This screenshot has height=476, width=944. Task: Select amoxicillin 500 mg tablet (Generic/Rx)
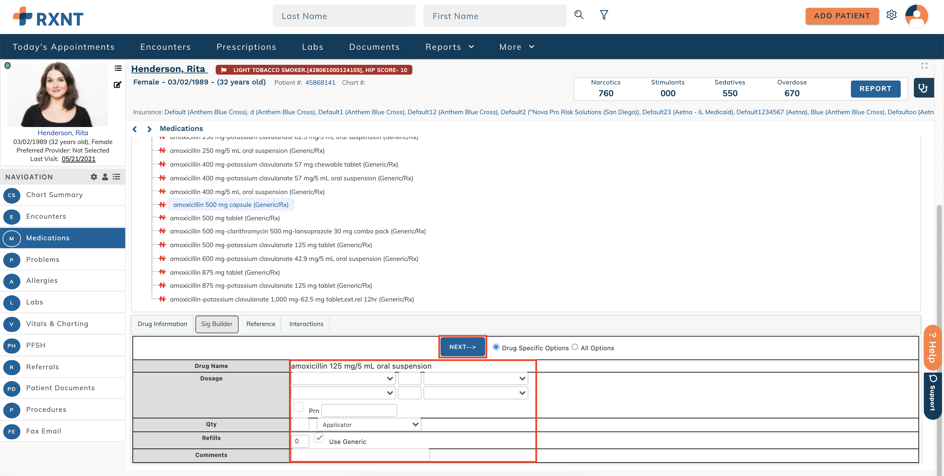coord(225,218)
